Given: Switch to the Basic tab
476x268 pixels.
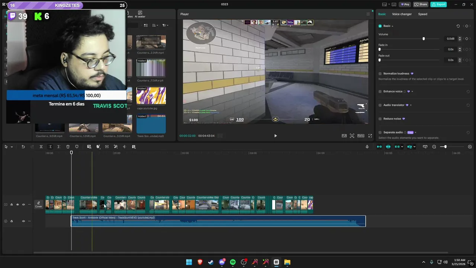Looking at the screenshot, I should click(382, 14).
